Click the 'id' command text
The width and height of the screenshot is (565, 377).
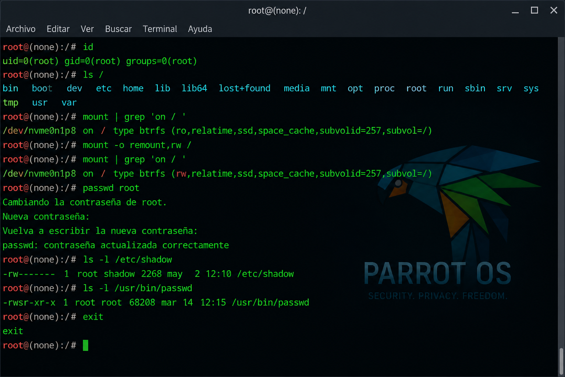(88, 47)
